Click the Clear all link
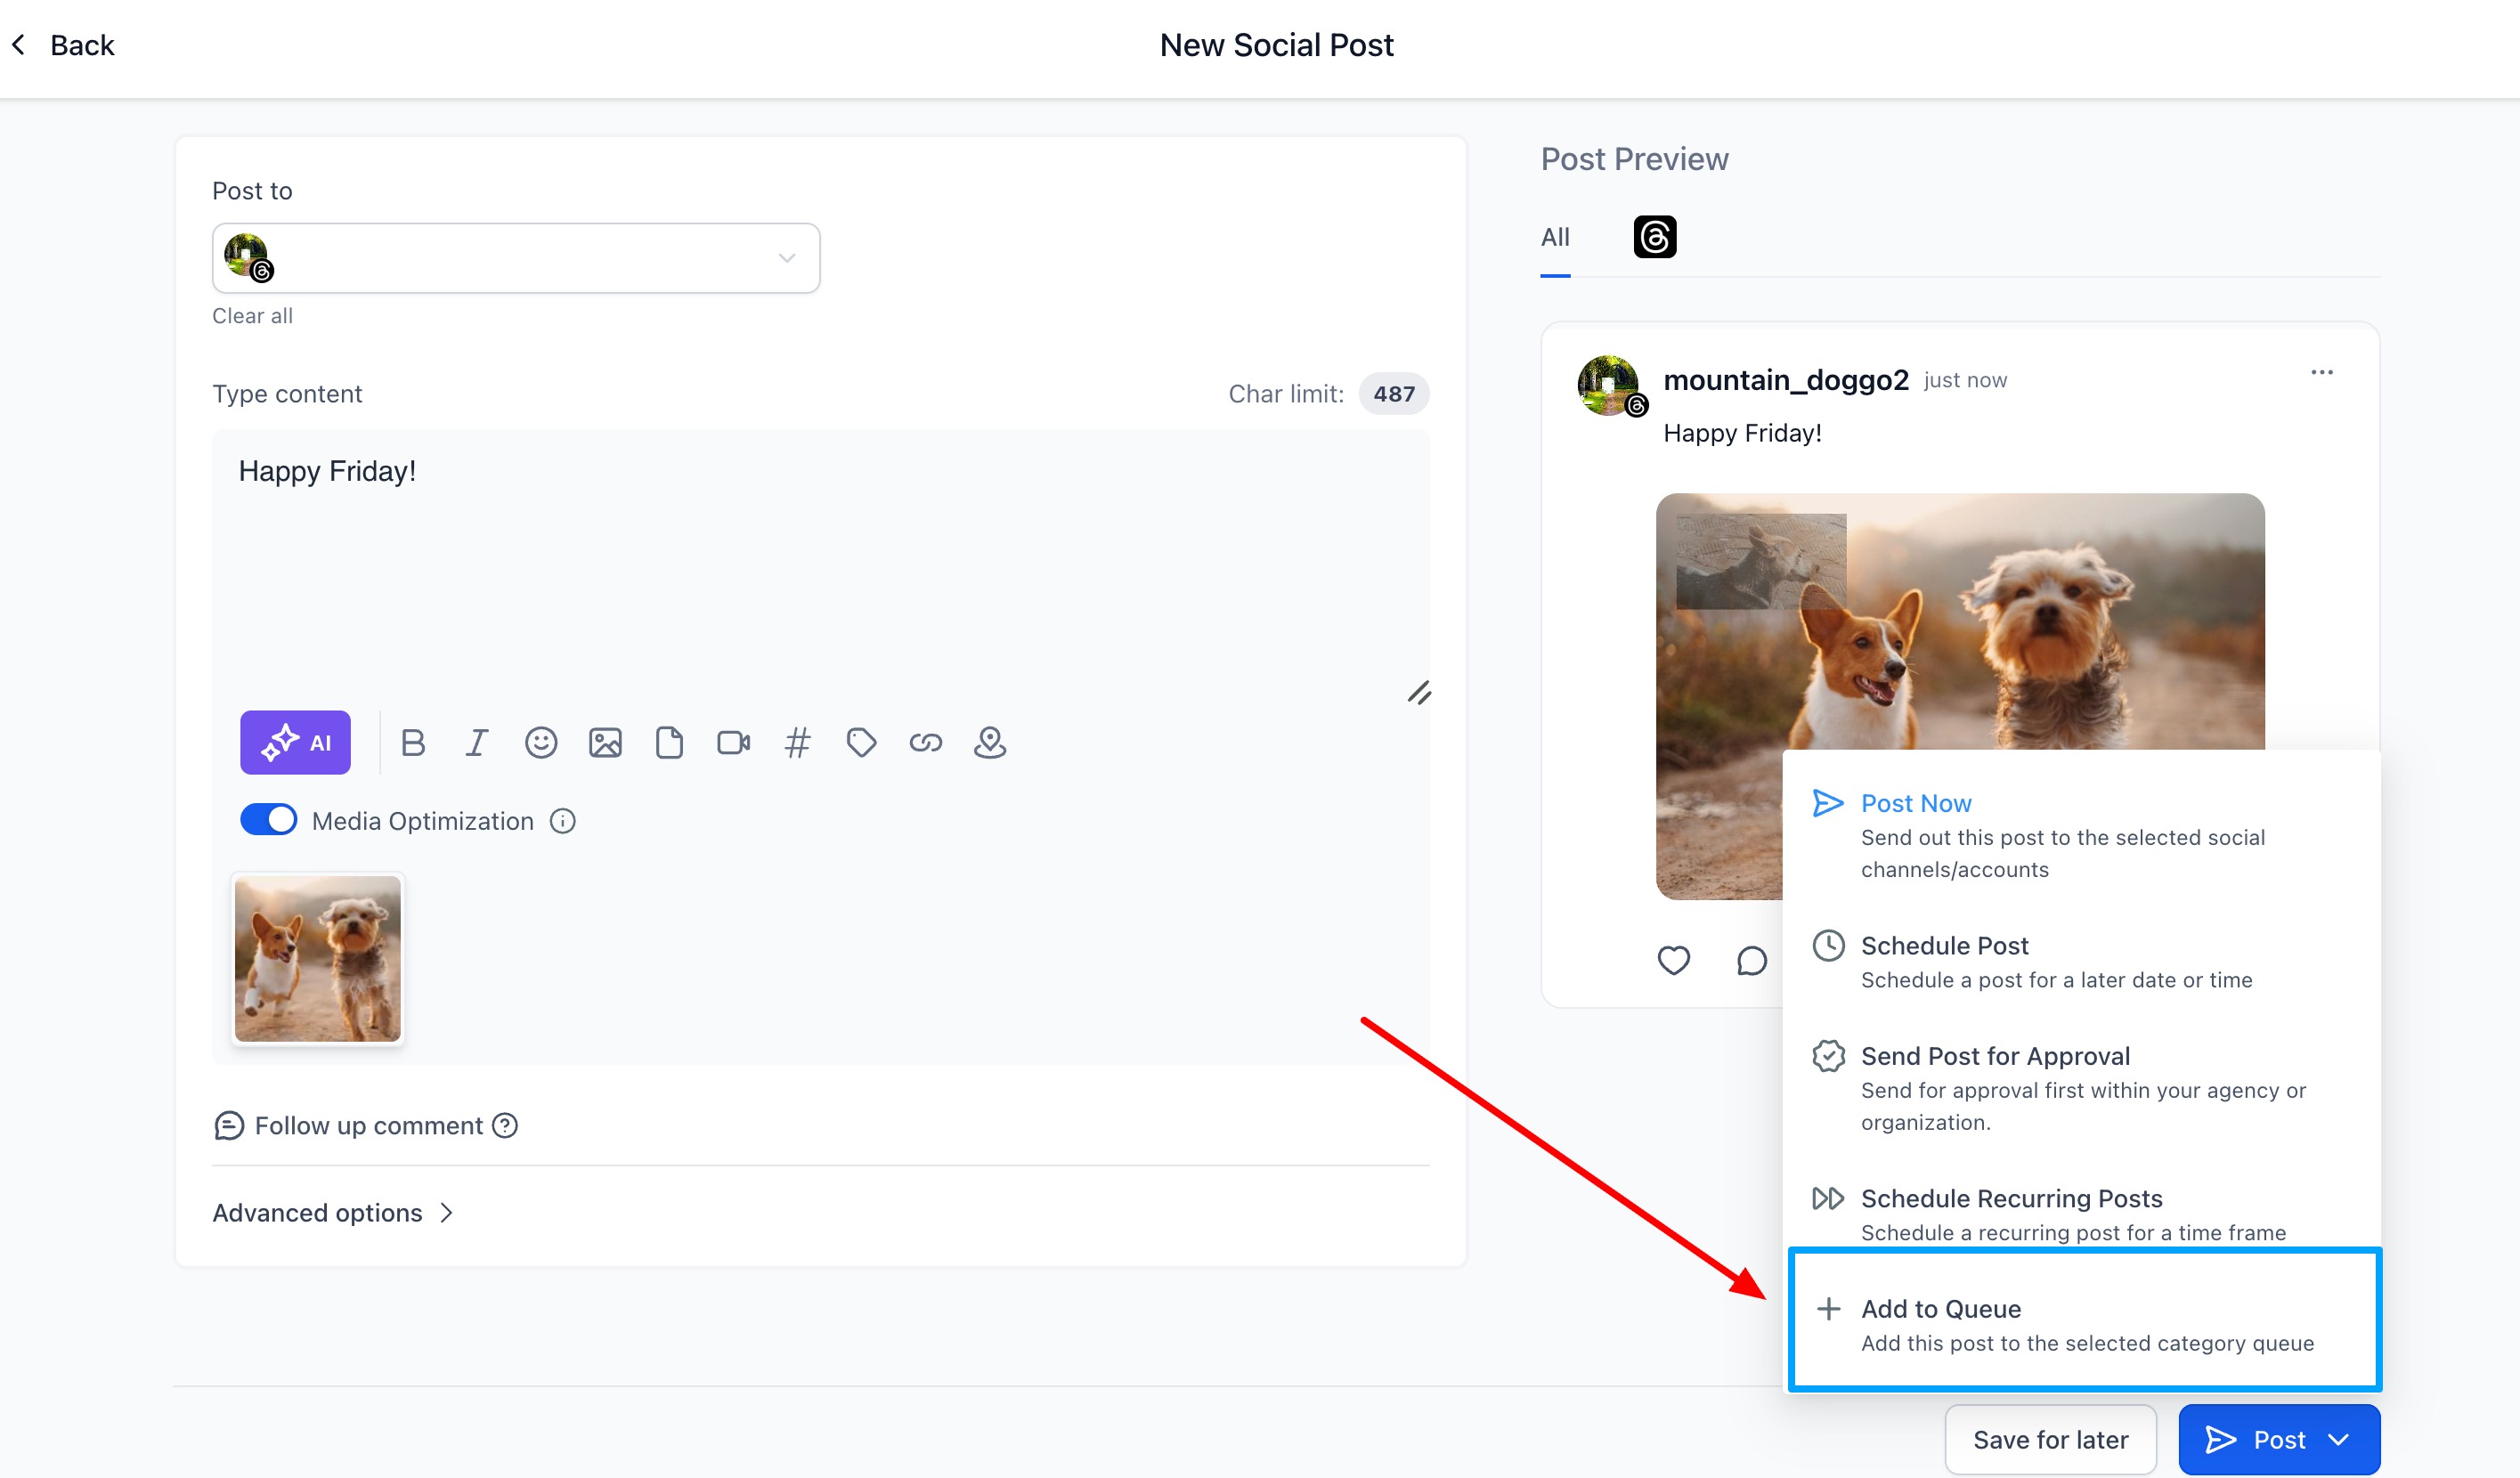 [x=252, y=316]
